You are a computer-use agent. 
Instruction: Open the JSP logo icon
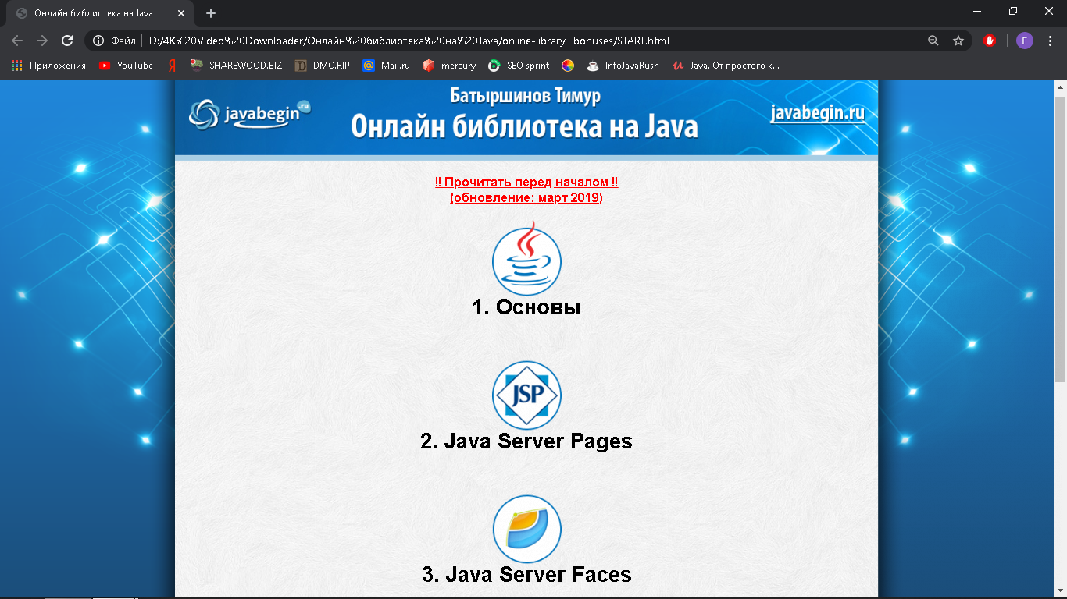tap(526, 395)
